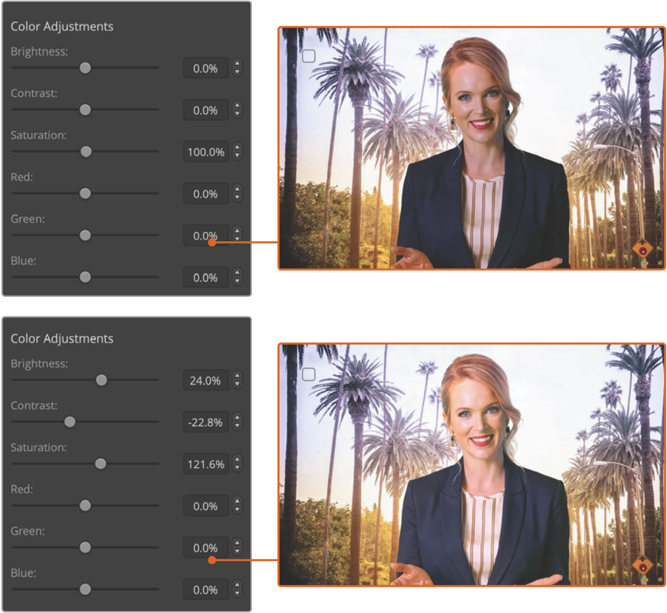Click the Red stepper down arrow in the bottom panel
This screenshot has height=613, width=667.
(237, 510)
